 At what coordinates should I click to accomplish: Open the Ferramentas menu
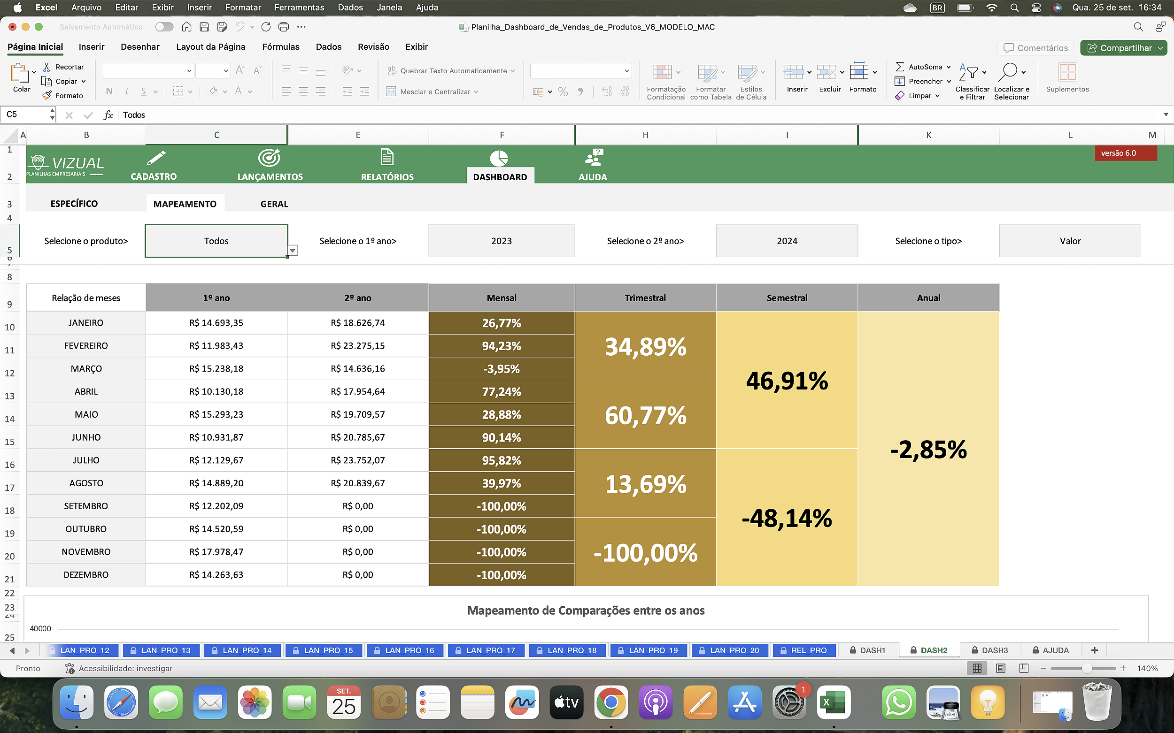click(299, 7)
